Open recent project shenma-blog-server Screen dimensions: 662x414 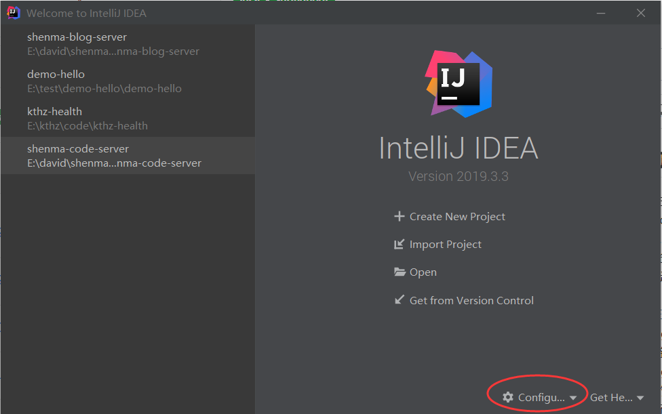128,44
